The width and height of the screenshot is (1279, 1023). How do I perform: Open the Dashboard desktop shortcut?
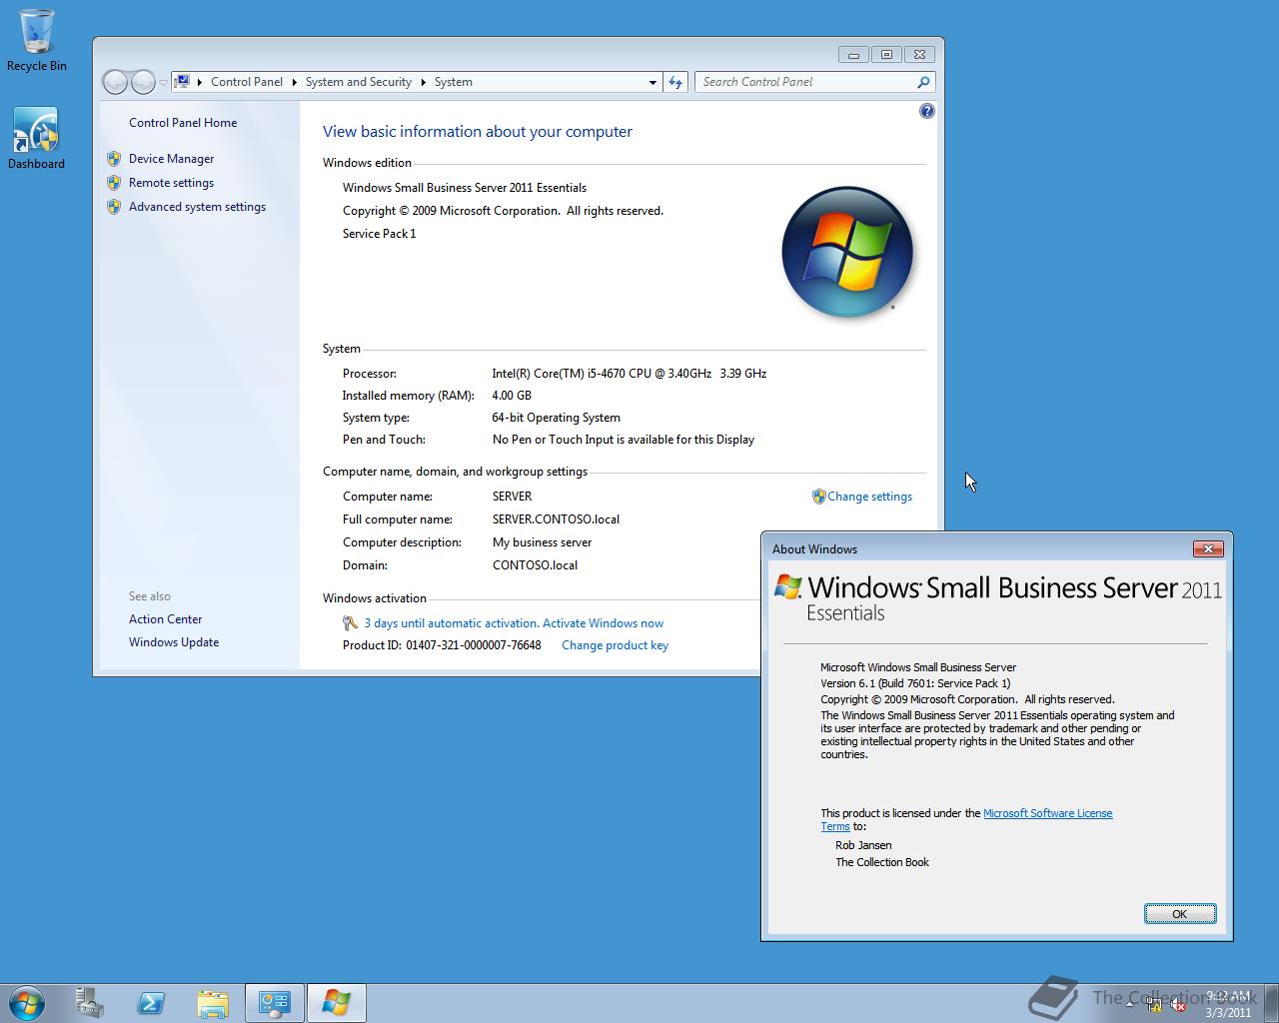click(36, 139)
